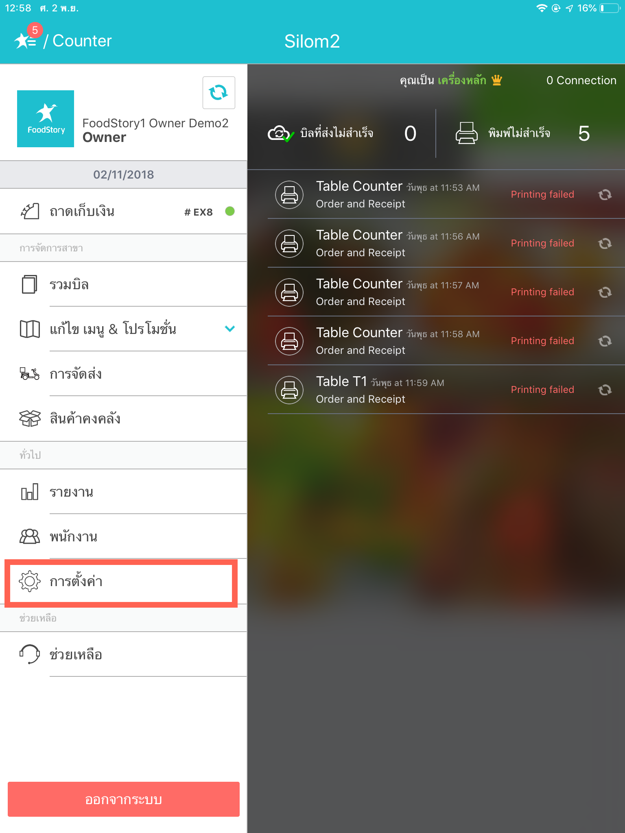Retry printing for 11:57 AM Table Counter
Image resolution: width=625 pixels, height=833 pixels.
(x=605, y=292)
